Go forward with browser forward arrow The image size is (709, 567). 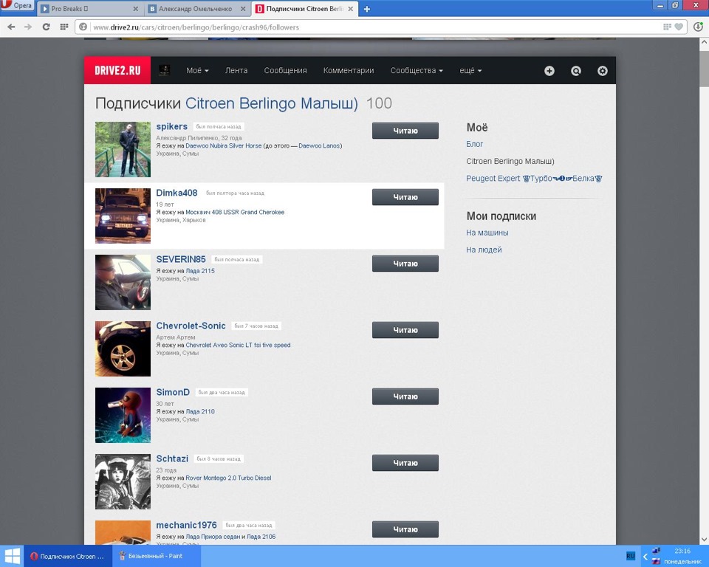click(28, 27)
